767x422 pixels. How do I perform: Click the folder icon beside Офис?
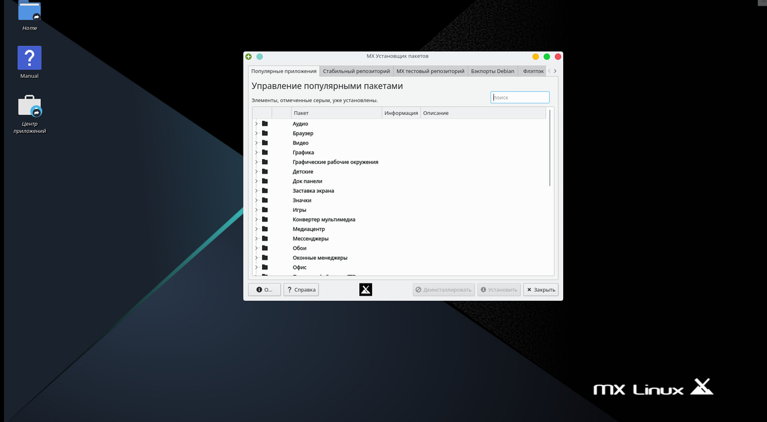pyautogui.click(x=265, y=268)
